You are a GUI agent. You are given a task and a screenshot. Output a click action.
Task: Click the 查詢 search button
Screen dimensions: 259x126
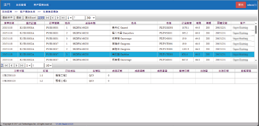point(19,17)
